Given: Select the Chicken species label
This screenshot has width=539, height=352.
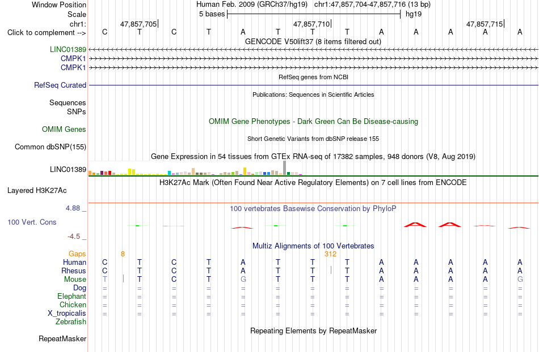Looking at the screenshot, I should pos(73,304).
